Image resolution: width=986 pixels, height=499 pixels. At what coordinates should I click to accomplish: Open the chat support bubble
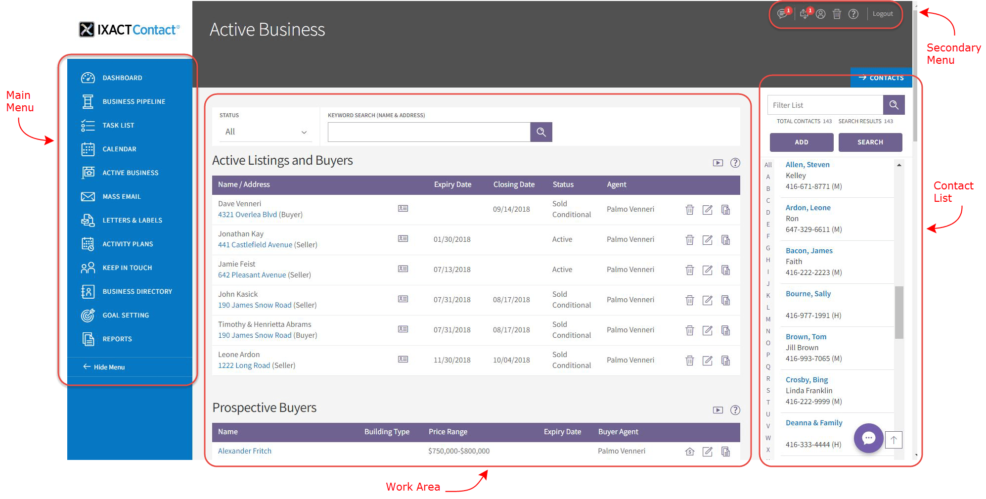[868, 438]
